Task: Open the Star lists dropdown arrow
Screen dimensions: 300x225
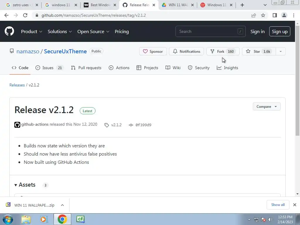Action: tap(281, 52)
